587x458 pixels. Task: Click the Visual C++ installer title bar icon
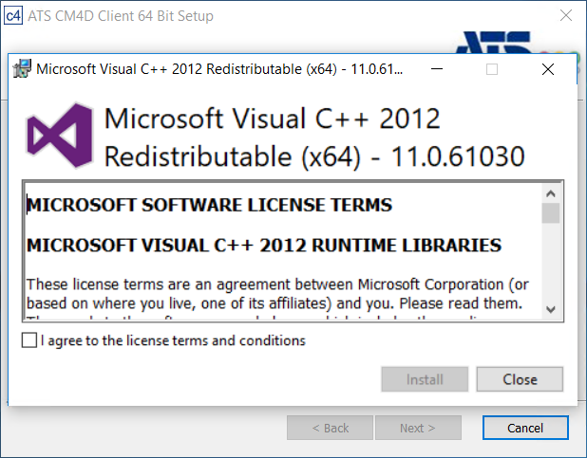click(22, 69)
